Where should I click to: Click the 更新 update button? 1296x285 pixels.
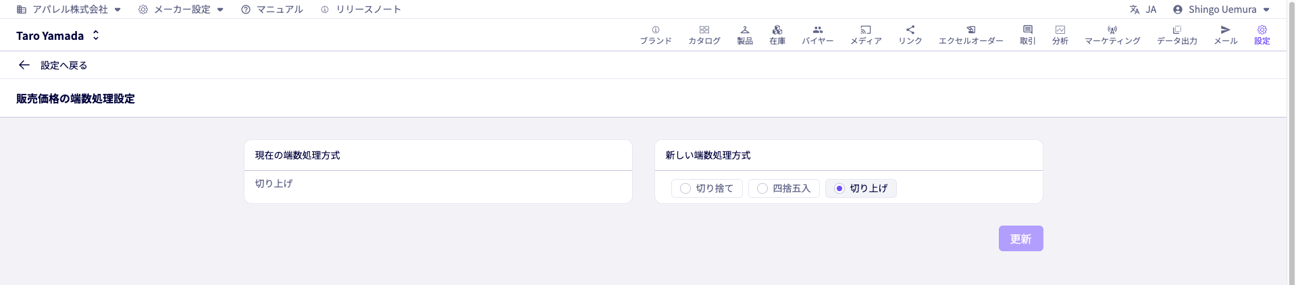tap(1020, 238)
